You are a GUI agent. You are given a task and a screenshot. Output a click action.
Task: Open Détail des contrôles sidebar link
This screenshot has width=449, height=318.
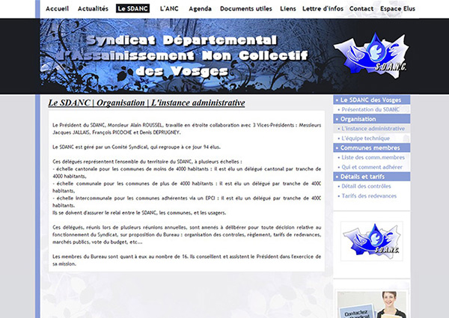[x=366, y=186]
